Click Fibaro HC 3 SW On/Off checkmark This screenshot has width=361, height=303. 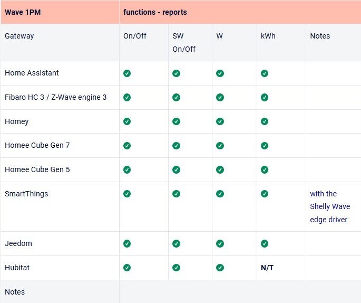pyautogui.click(x=176, y=97)
